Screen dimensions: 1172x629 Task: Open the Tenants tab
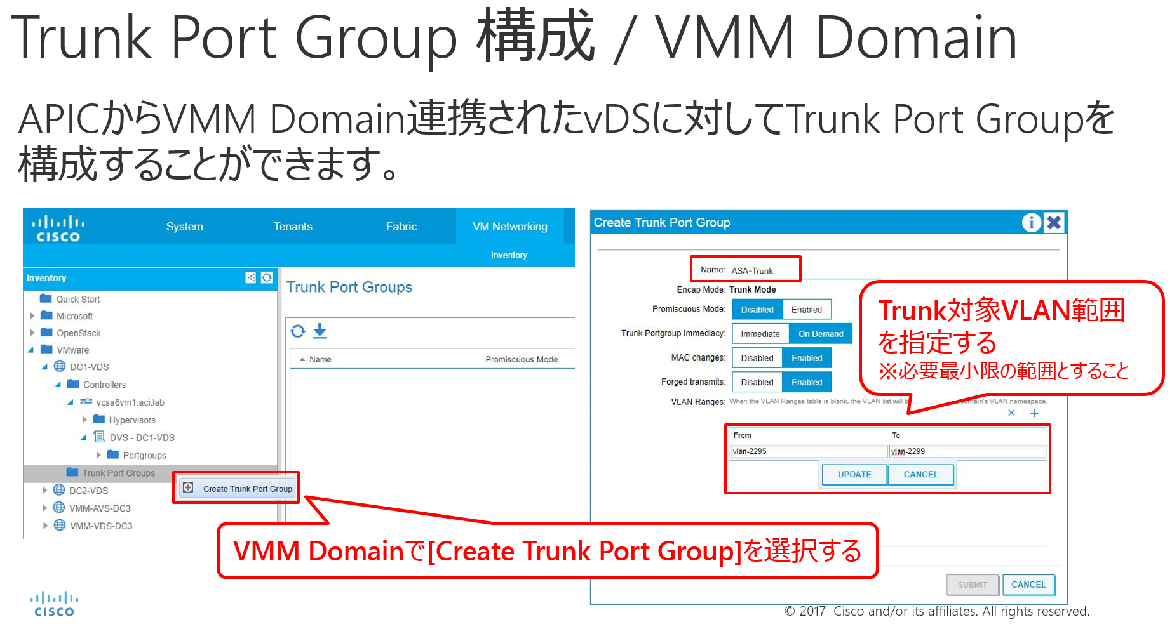pyautogui.click(x=293, y=227)
